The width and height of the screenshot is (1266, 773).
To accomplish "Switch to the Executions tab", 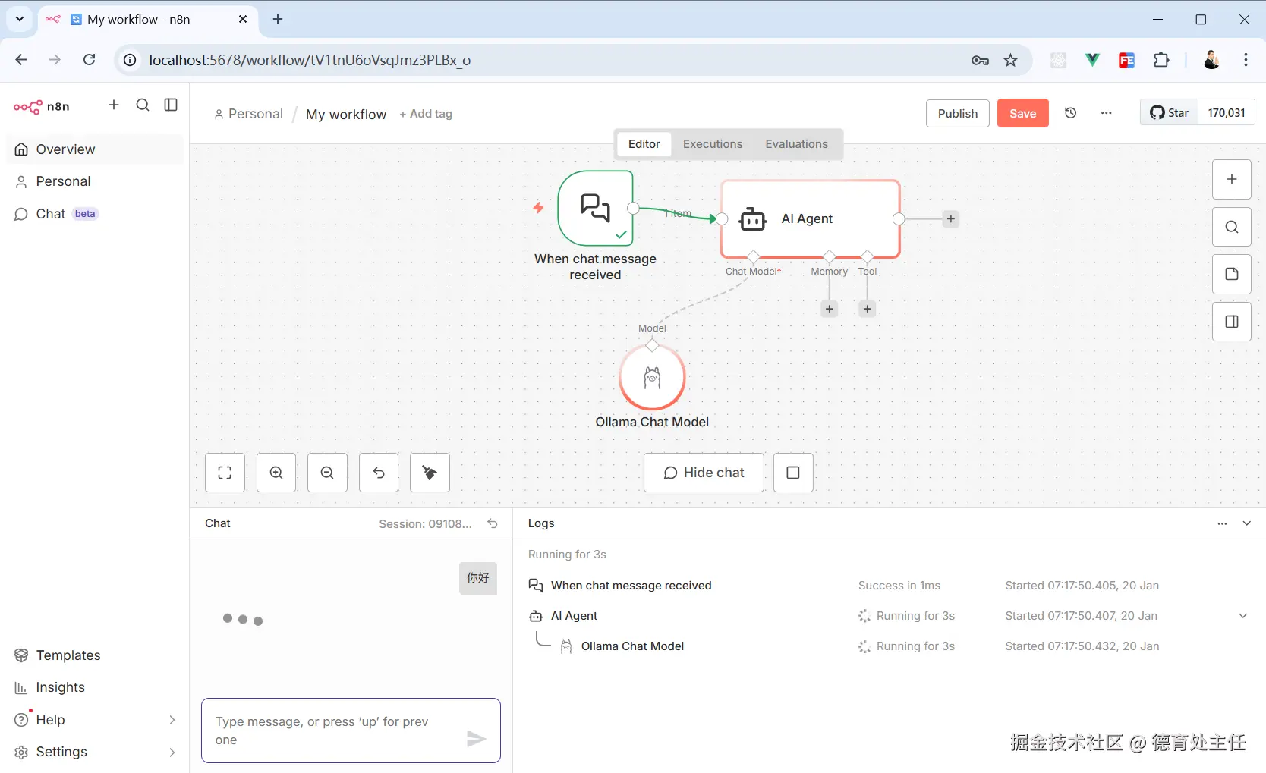I will [x=713, y=144].
